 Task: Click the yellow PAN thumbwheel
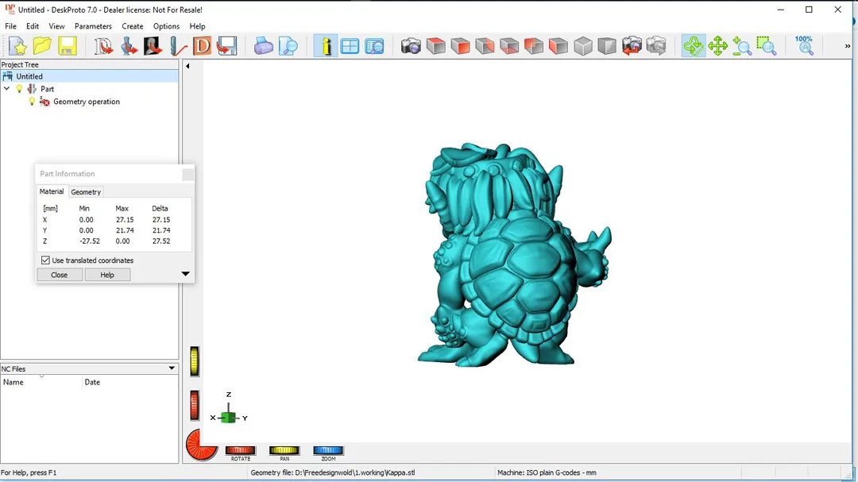(x=284, y=451)
